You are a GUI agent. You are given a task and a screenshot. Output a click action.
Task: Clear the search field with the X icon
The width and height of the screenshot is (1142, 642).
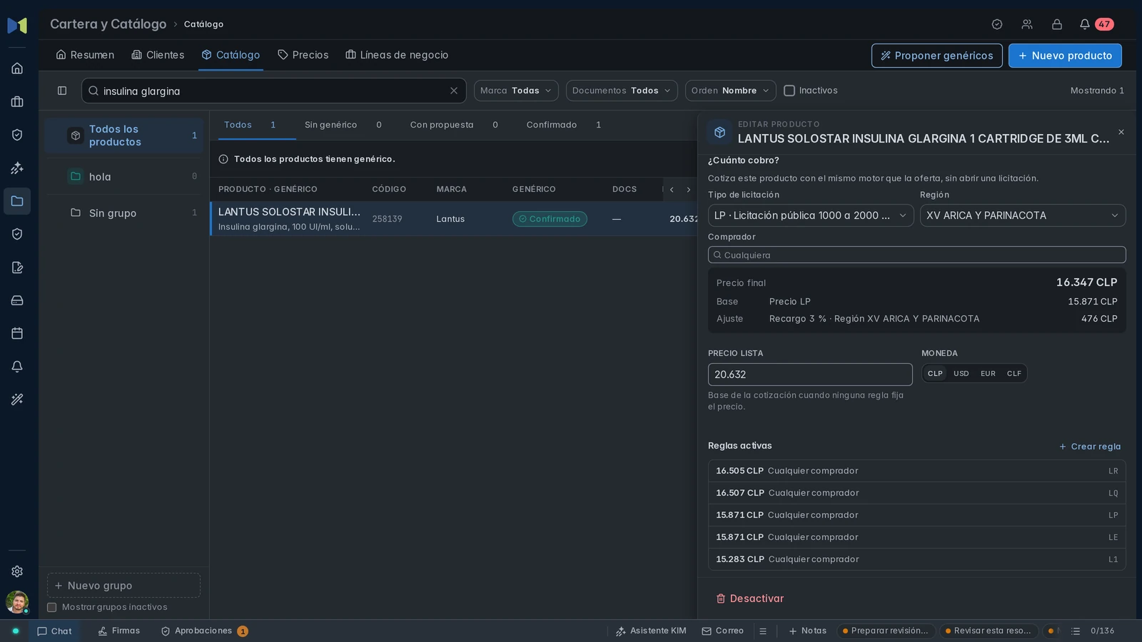click(454, 91)
